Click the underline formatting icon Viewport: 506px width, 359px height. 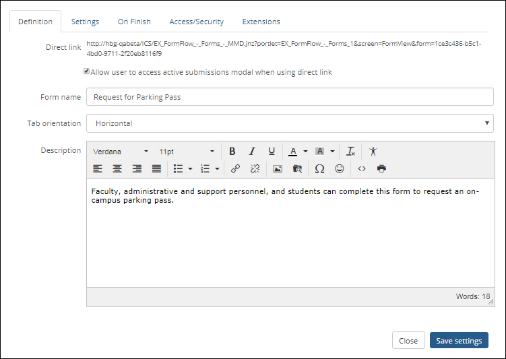[272, 152]
